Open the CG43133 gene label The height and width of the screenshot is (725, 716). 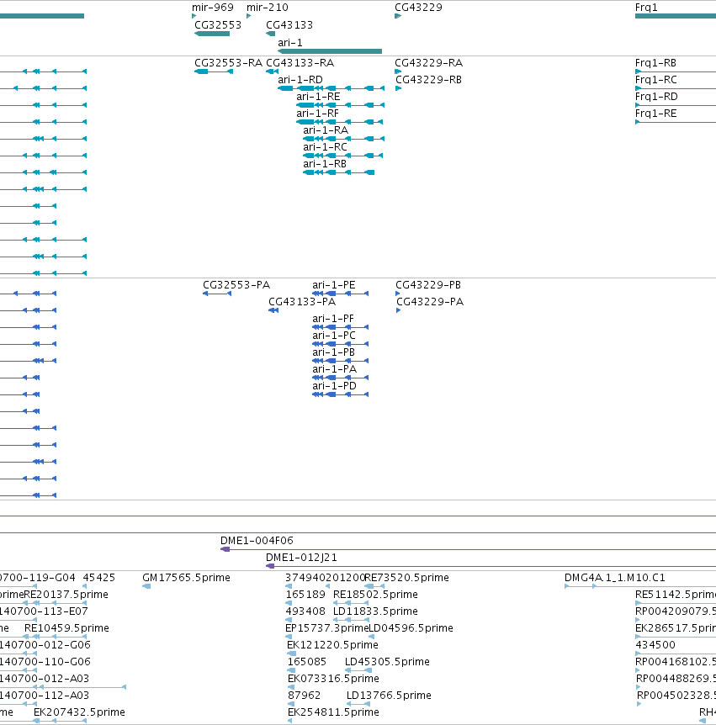289,25
